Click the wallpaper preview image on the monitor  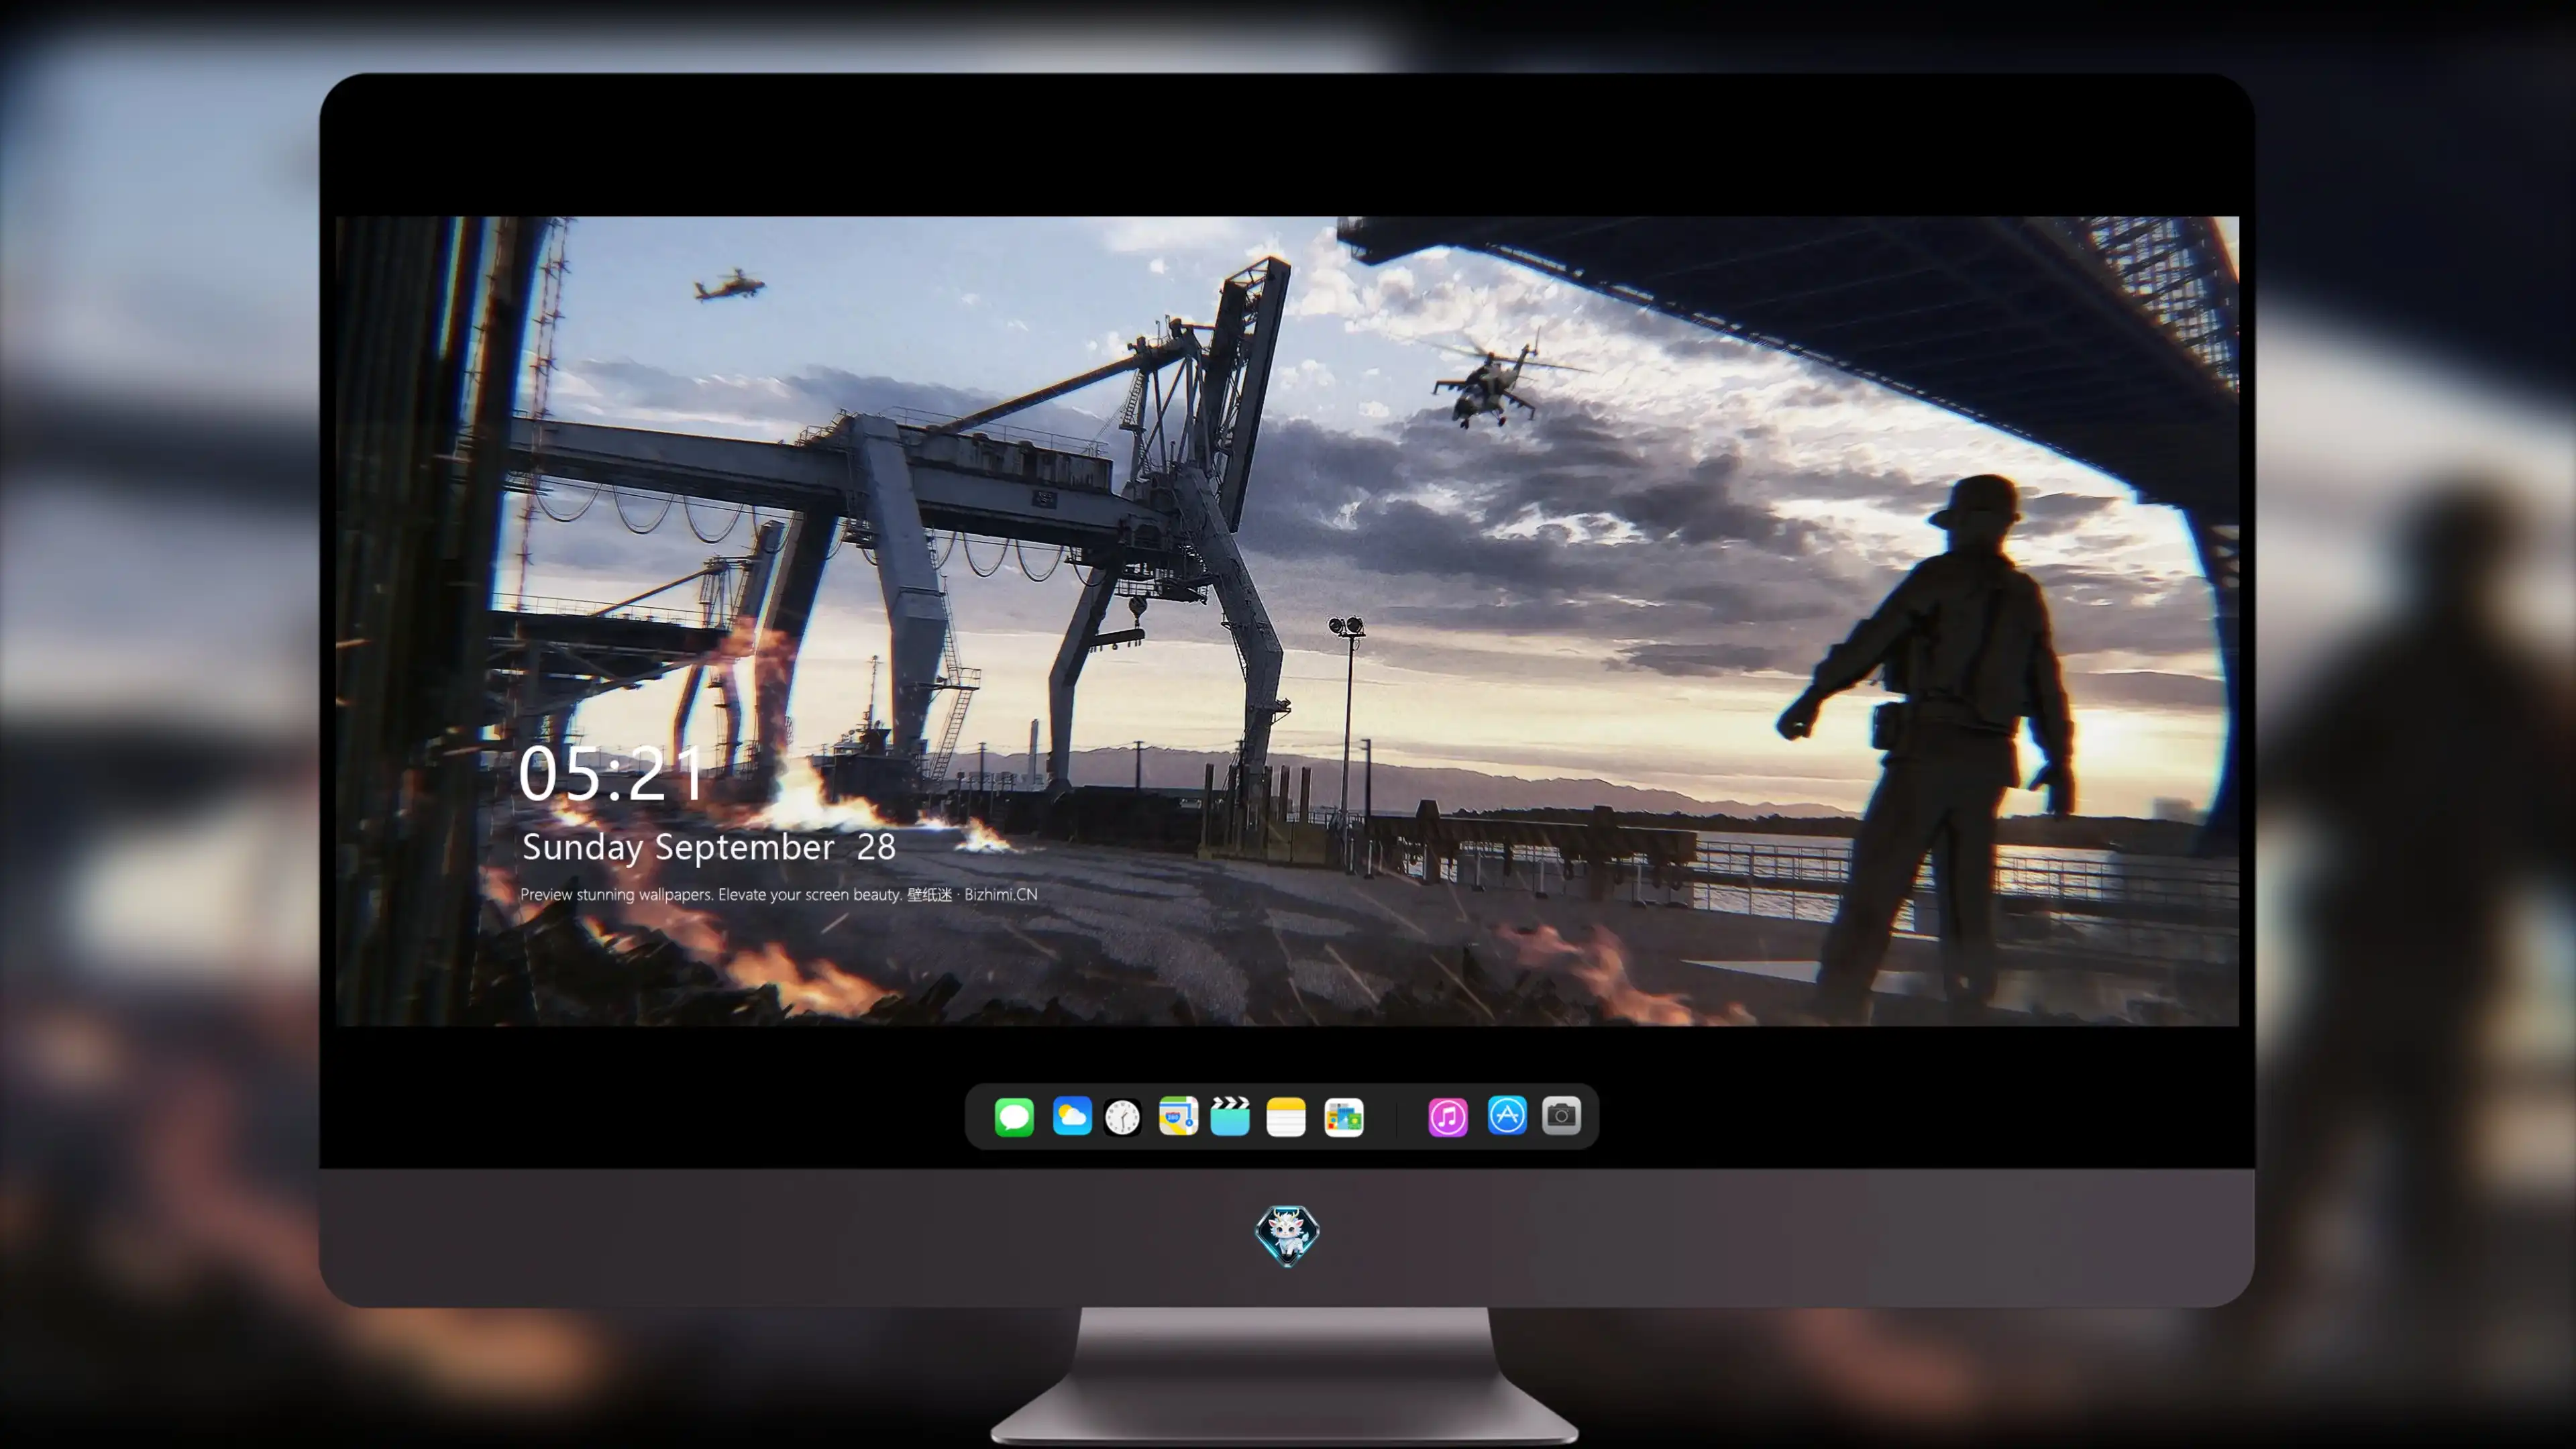click(x=1287, y=621)
